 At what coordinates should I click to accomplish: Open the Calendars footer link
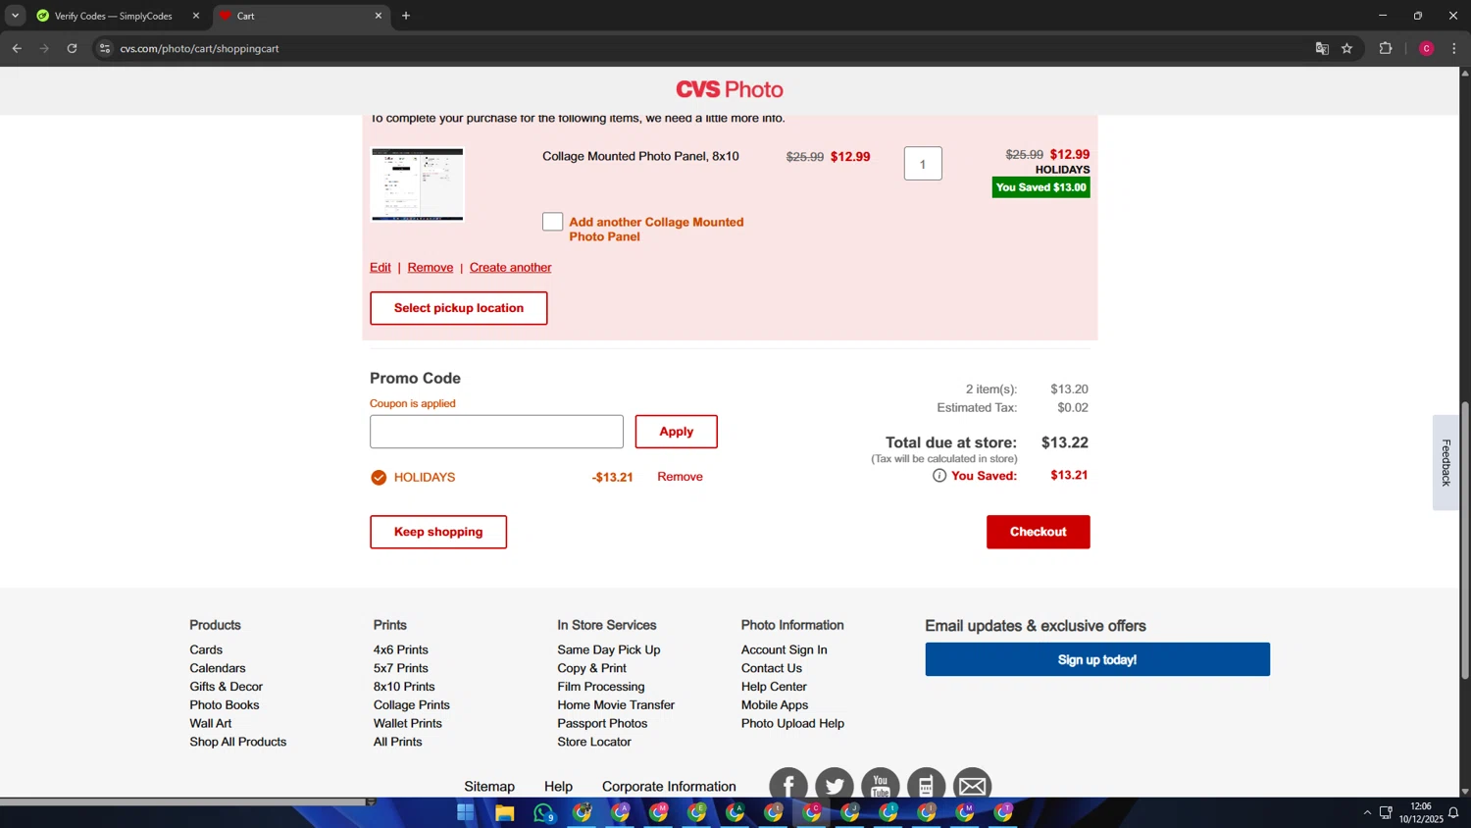(x=218, y=668)
